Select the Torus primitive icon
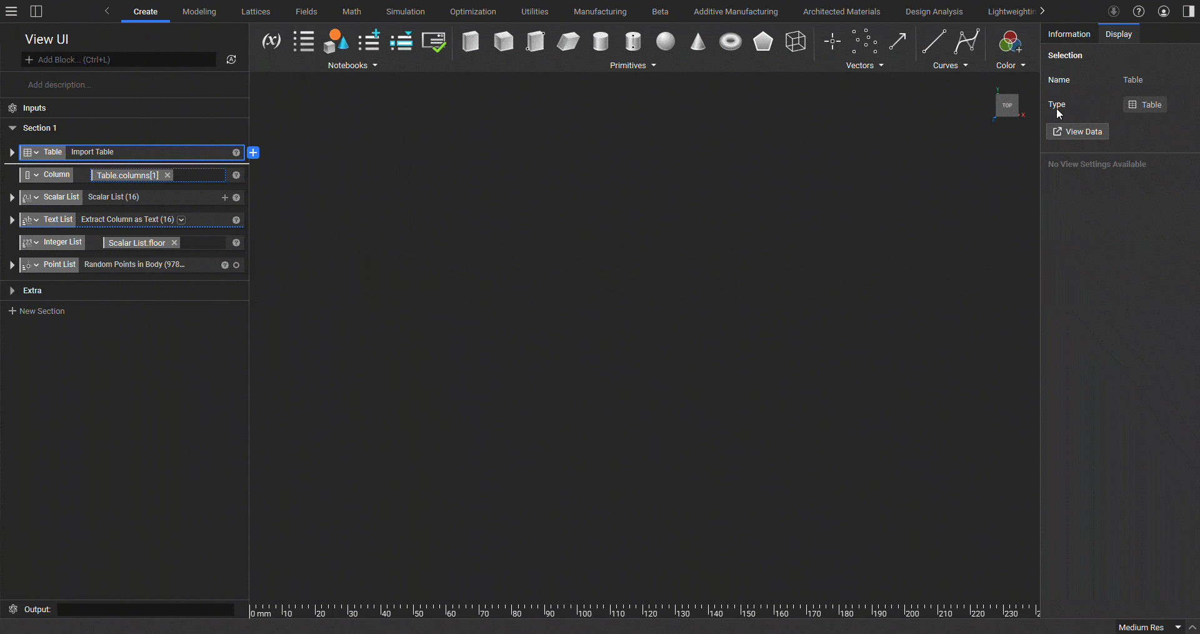 coord(731,41)
